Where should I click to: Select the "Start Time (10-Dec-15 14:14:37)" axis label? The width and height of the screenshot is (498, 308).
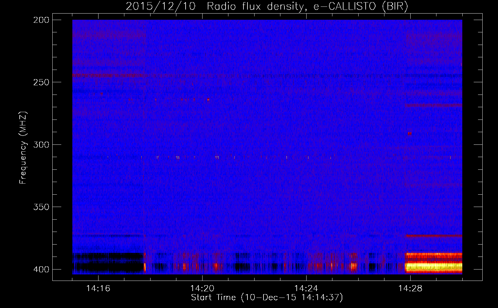(267, 298)
